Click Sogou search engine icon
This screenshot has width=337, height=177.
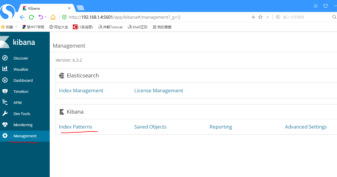[x=278, y=17]
